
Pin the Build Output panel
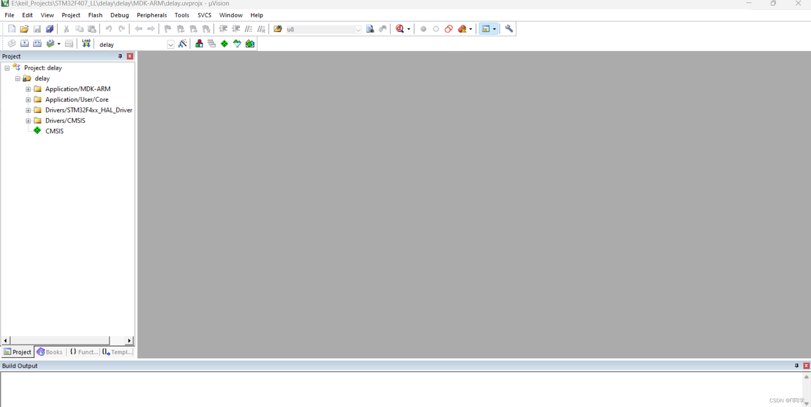(797, 366)
